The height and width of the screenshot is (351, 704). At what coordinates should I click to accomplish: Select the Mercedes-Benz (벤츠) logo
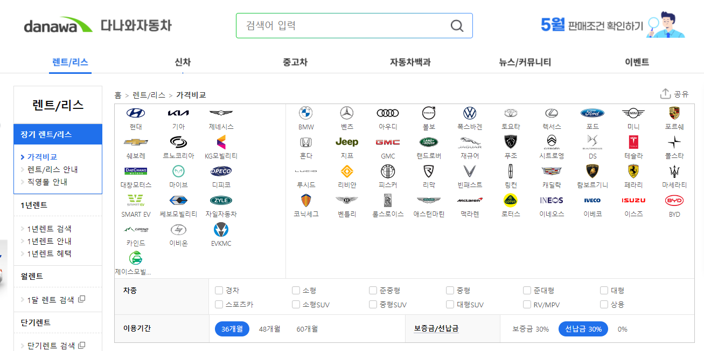click(347, 113)
